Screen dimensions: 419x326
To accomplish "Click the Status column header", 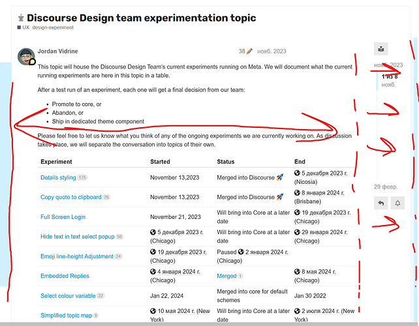I will pyautogui.click(x=226, y=162).
